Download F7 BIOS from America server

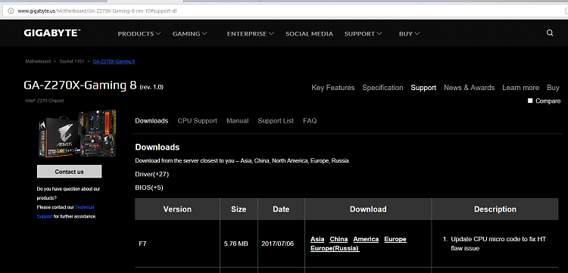366,239
